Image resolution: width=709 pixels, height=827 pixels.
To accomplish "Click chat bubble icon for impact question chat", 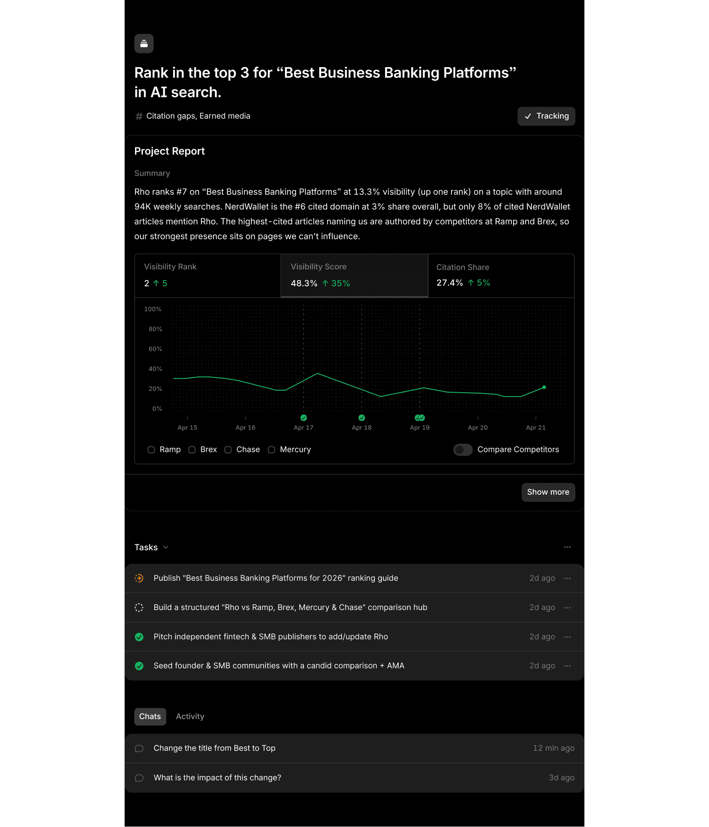I will (139, 778).
